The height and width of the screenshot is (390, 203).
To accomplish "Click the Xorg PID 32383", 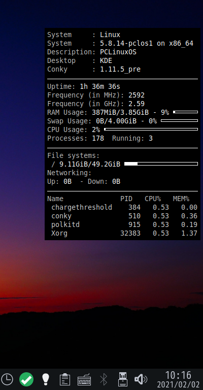I will (x=130, y=233).
